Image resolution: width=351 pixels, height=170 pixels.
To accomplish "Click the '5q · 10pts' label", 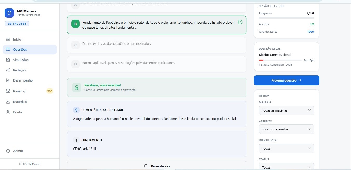I will point(309,60).
